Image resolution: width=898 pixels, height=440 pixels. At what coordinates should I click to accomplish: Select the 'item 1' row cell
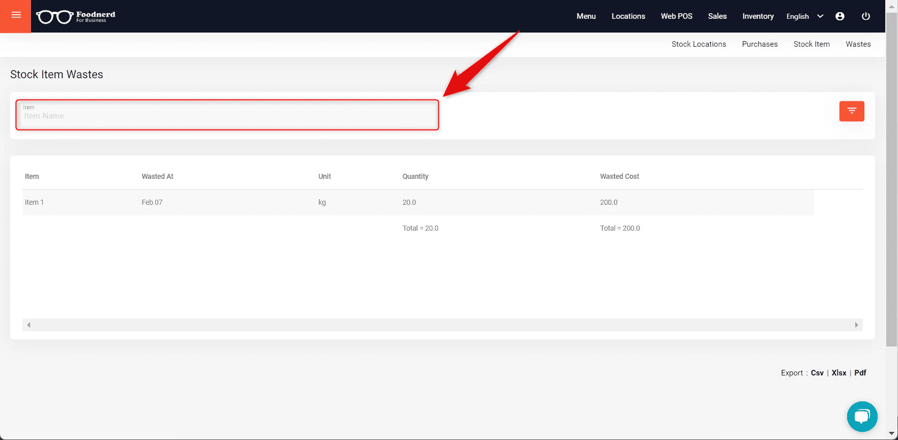click(34, 202)
